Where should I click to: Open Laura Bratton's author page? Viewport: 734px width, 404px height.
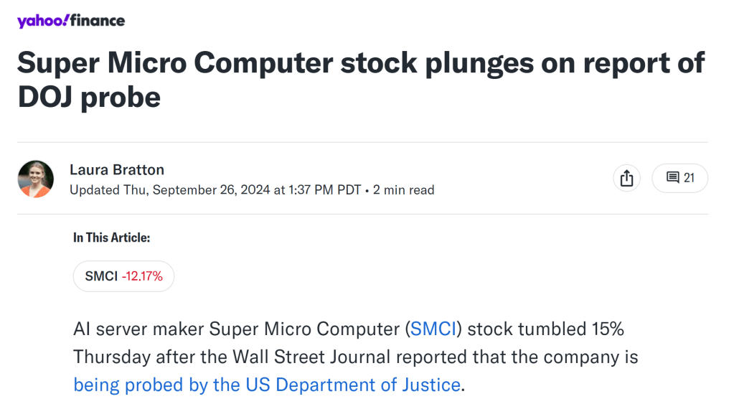point(117,170)
